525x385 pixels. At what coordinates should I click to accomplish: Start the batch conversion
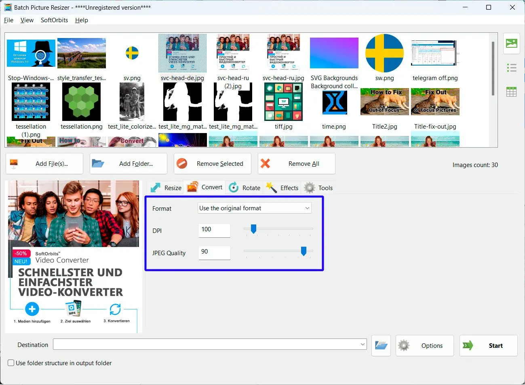pyautogui.click(x=489, y=345)
